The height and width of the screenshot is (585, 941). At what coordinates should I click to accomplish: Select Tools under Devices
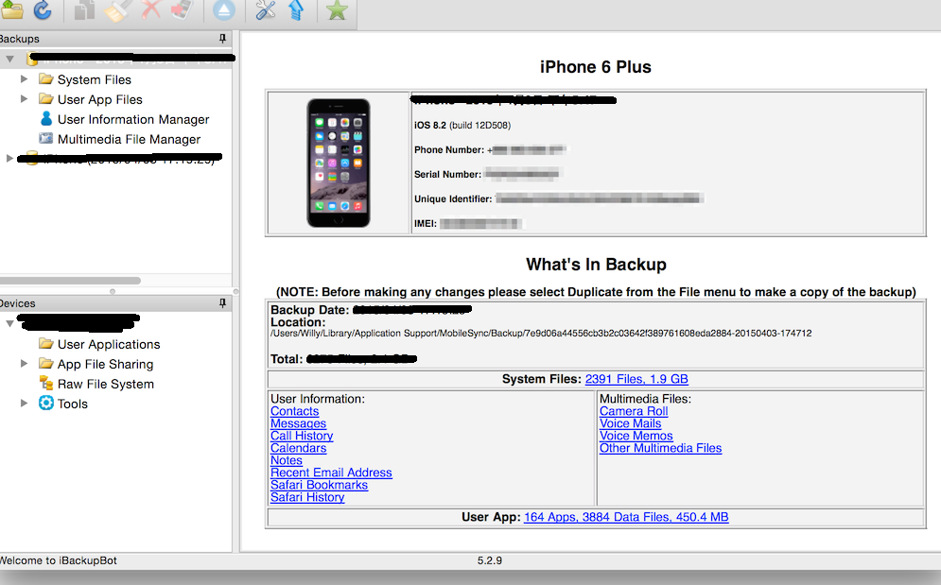coord(73,404)
